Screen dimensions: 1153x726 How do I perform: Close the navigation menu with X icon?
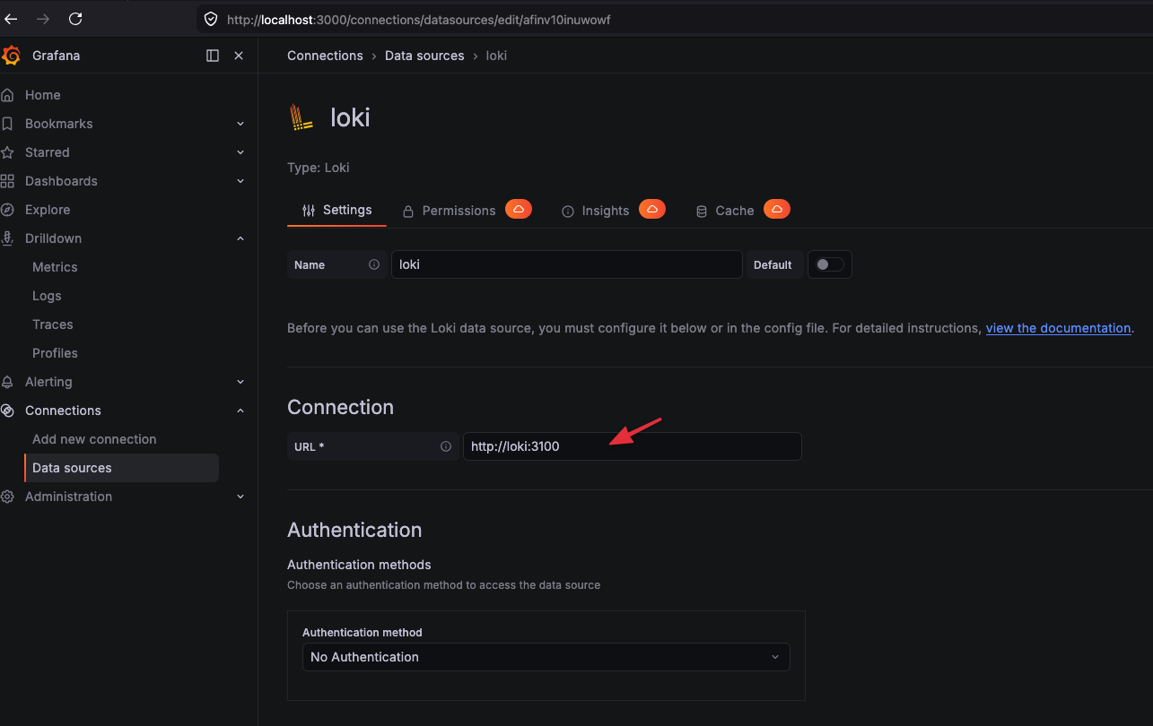click(239, 56)
